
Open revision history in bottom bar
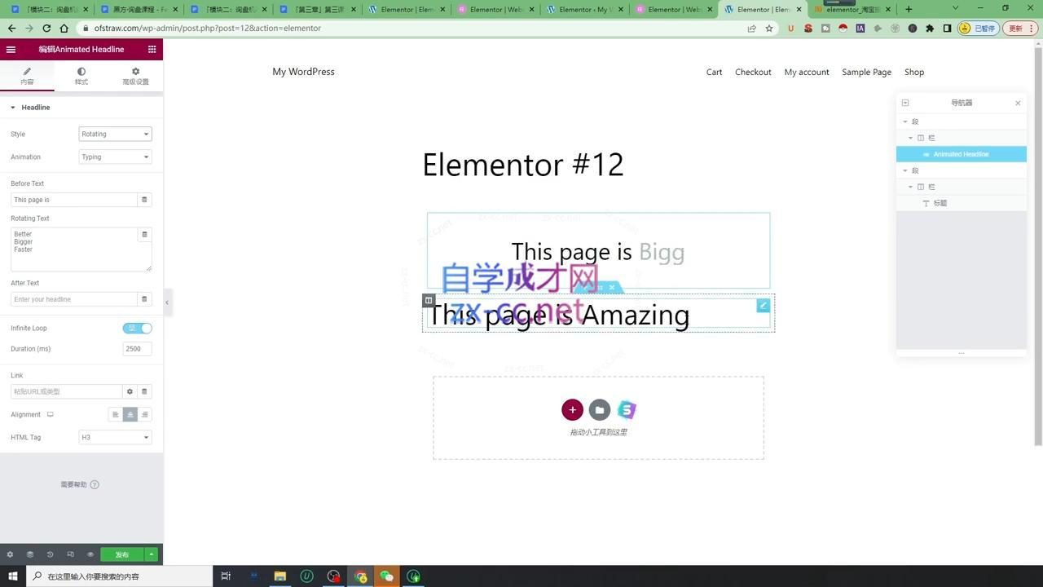click(50, 554)
